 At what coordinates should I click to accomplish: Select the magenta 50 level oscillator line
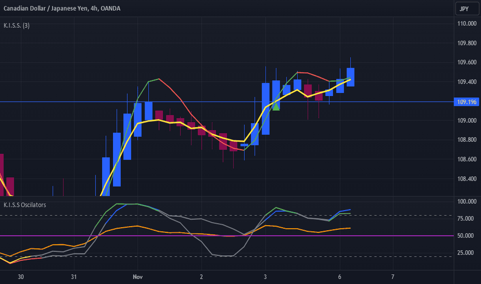(x=227, y=236)
